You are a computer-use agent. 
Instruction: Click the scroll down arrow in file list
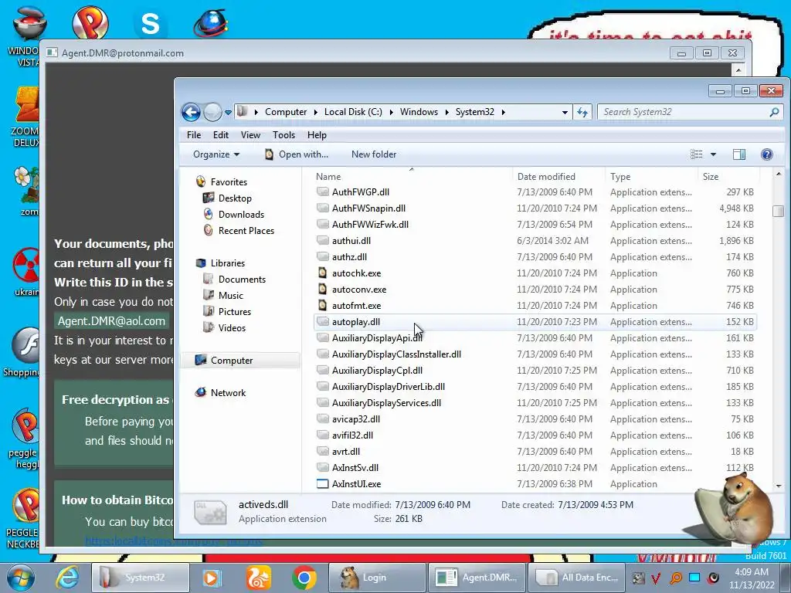(x=779, y=486)
